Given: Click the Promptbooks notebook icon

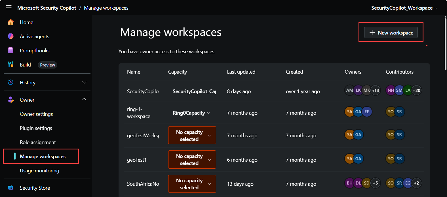Looking at the screenshot, I should click(11, 50).
